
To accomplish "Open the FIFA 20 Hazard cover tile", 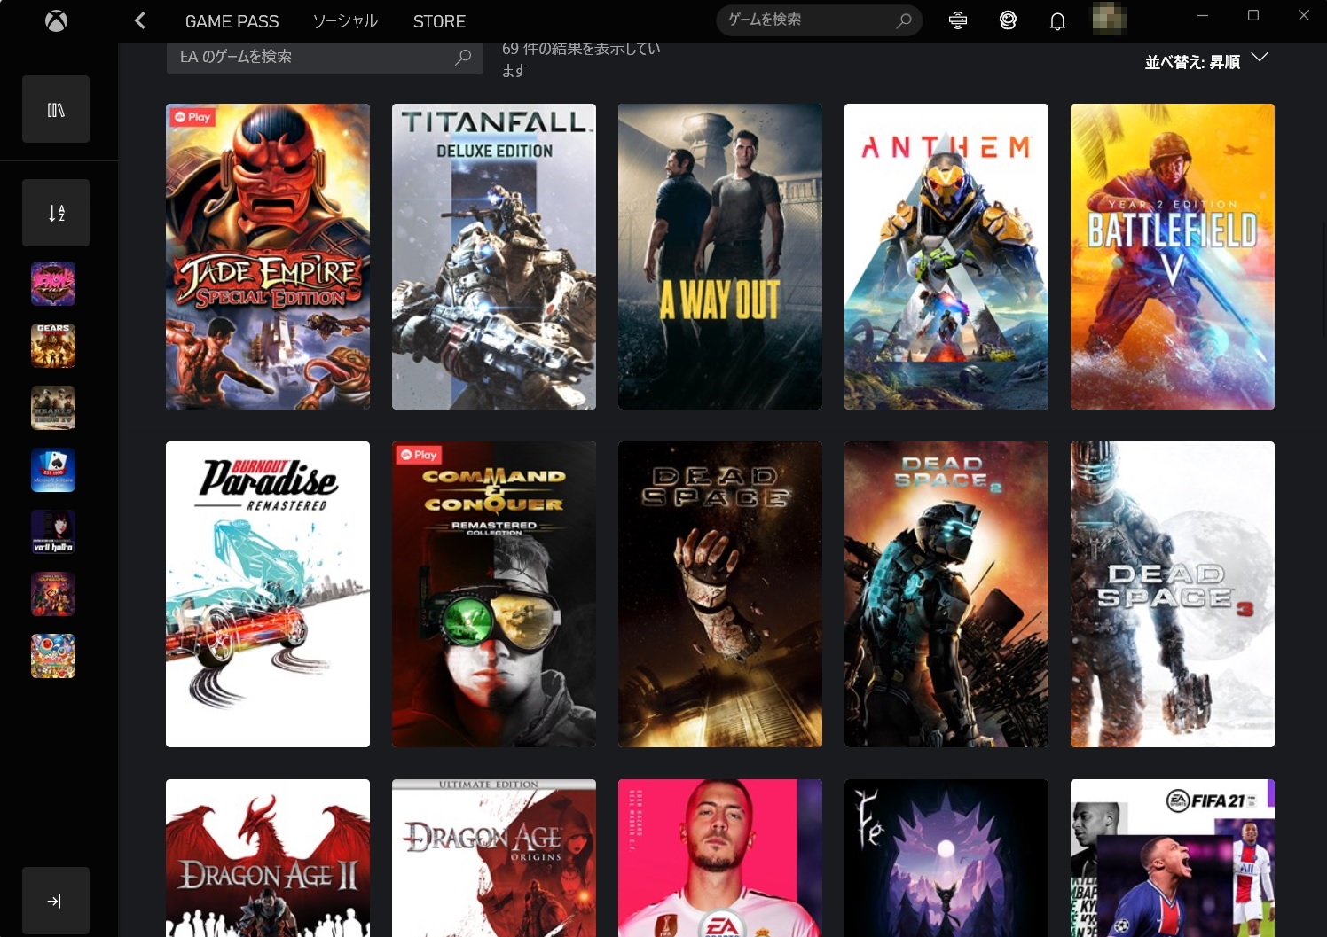I will pos(720,858).
